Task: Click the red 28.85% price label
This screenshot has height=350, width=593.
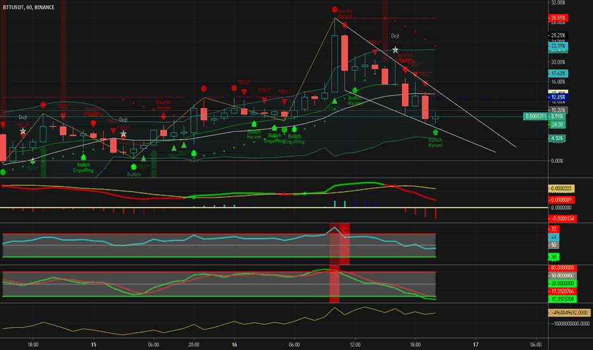Action: 558,18
